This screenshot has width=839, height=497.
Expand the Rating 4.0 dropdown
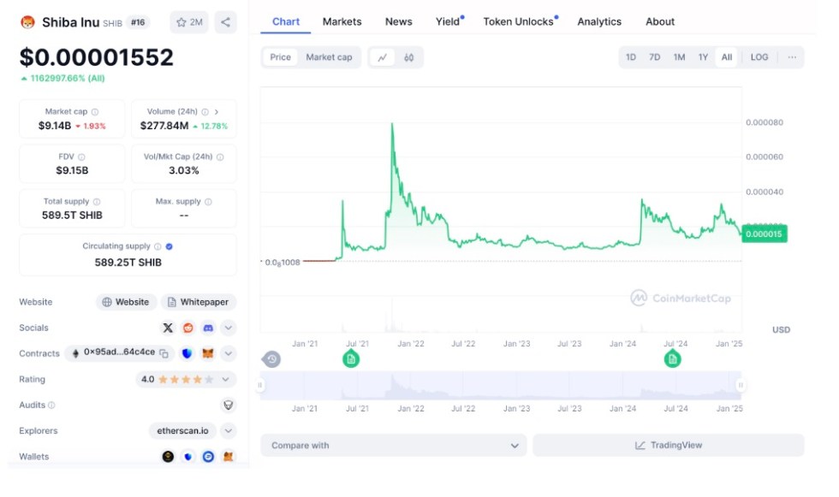226,379
